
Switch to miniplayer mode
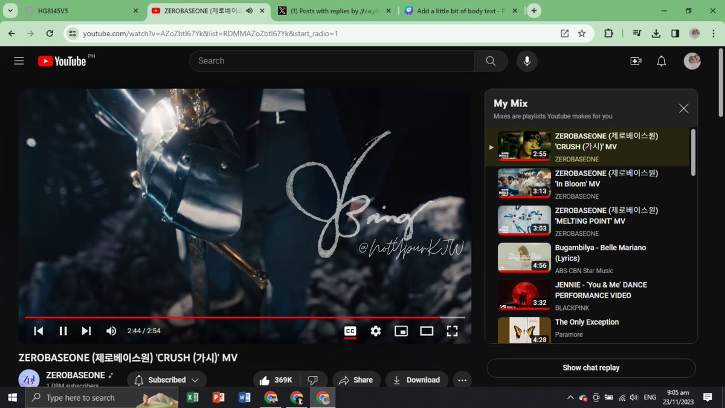(x=401, y=331)
